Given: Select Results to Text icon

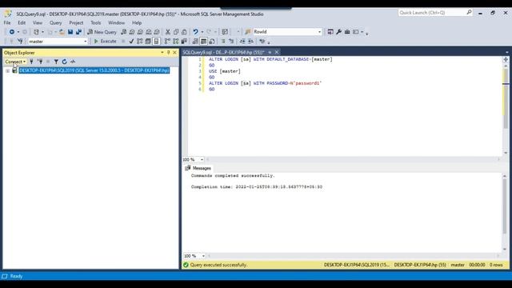Looking at the screenshot, I should pos(195,41).
